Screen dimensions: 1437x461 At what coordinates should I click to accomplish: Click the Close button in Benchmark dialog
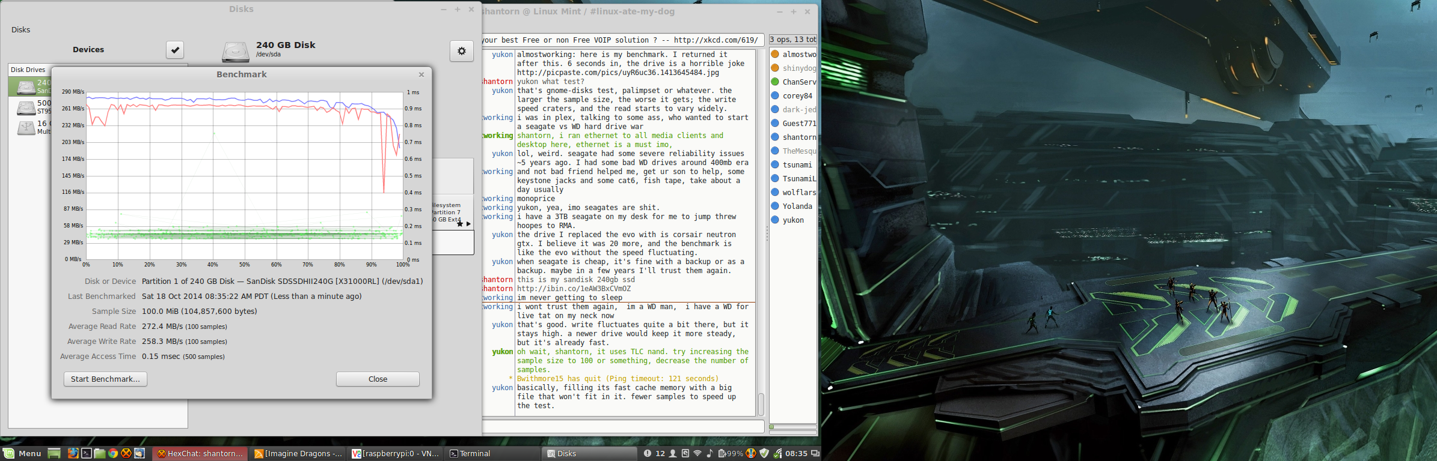(378, 379)
